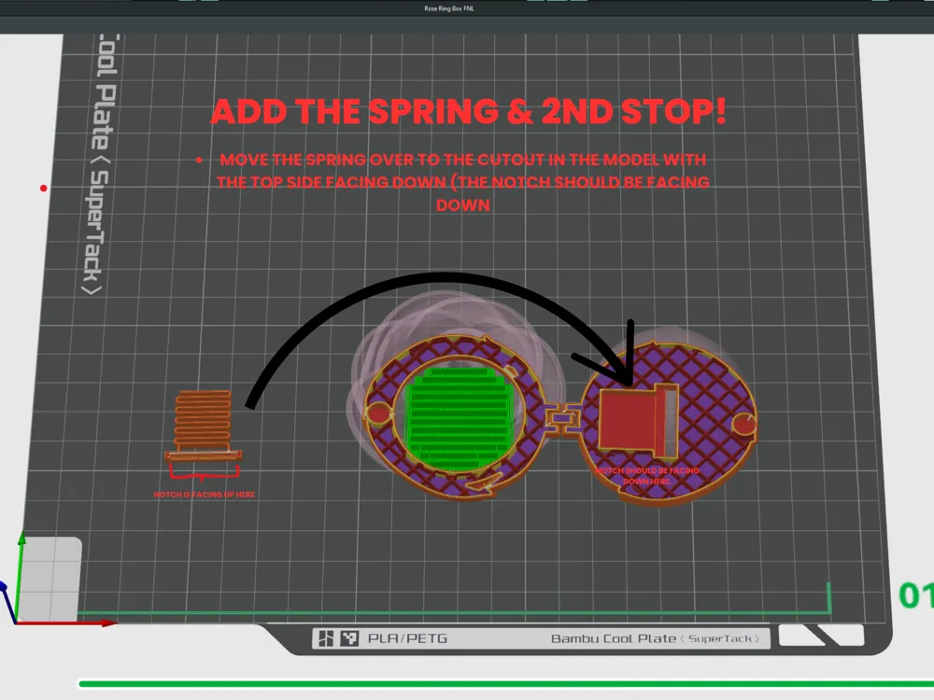Open the PLA/PETG filament selector

coord(407,638)
